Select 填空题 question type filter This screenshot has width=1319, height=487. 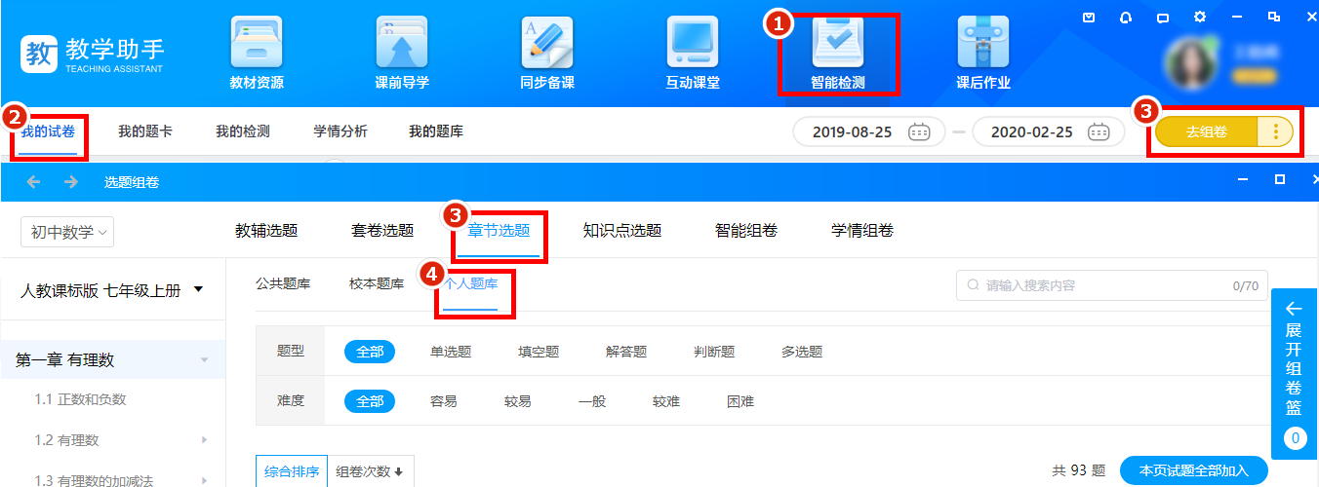pyautogui.click(x=539, y=352)
